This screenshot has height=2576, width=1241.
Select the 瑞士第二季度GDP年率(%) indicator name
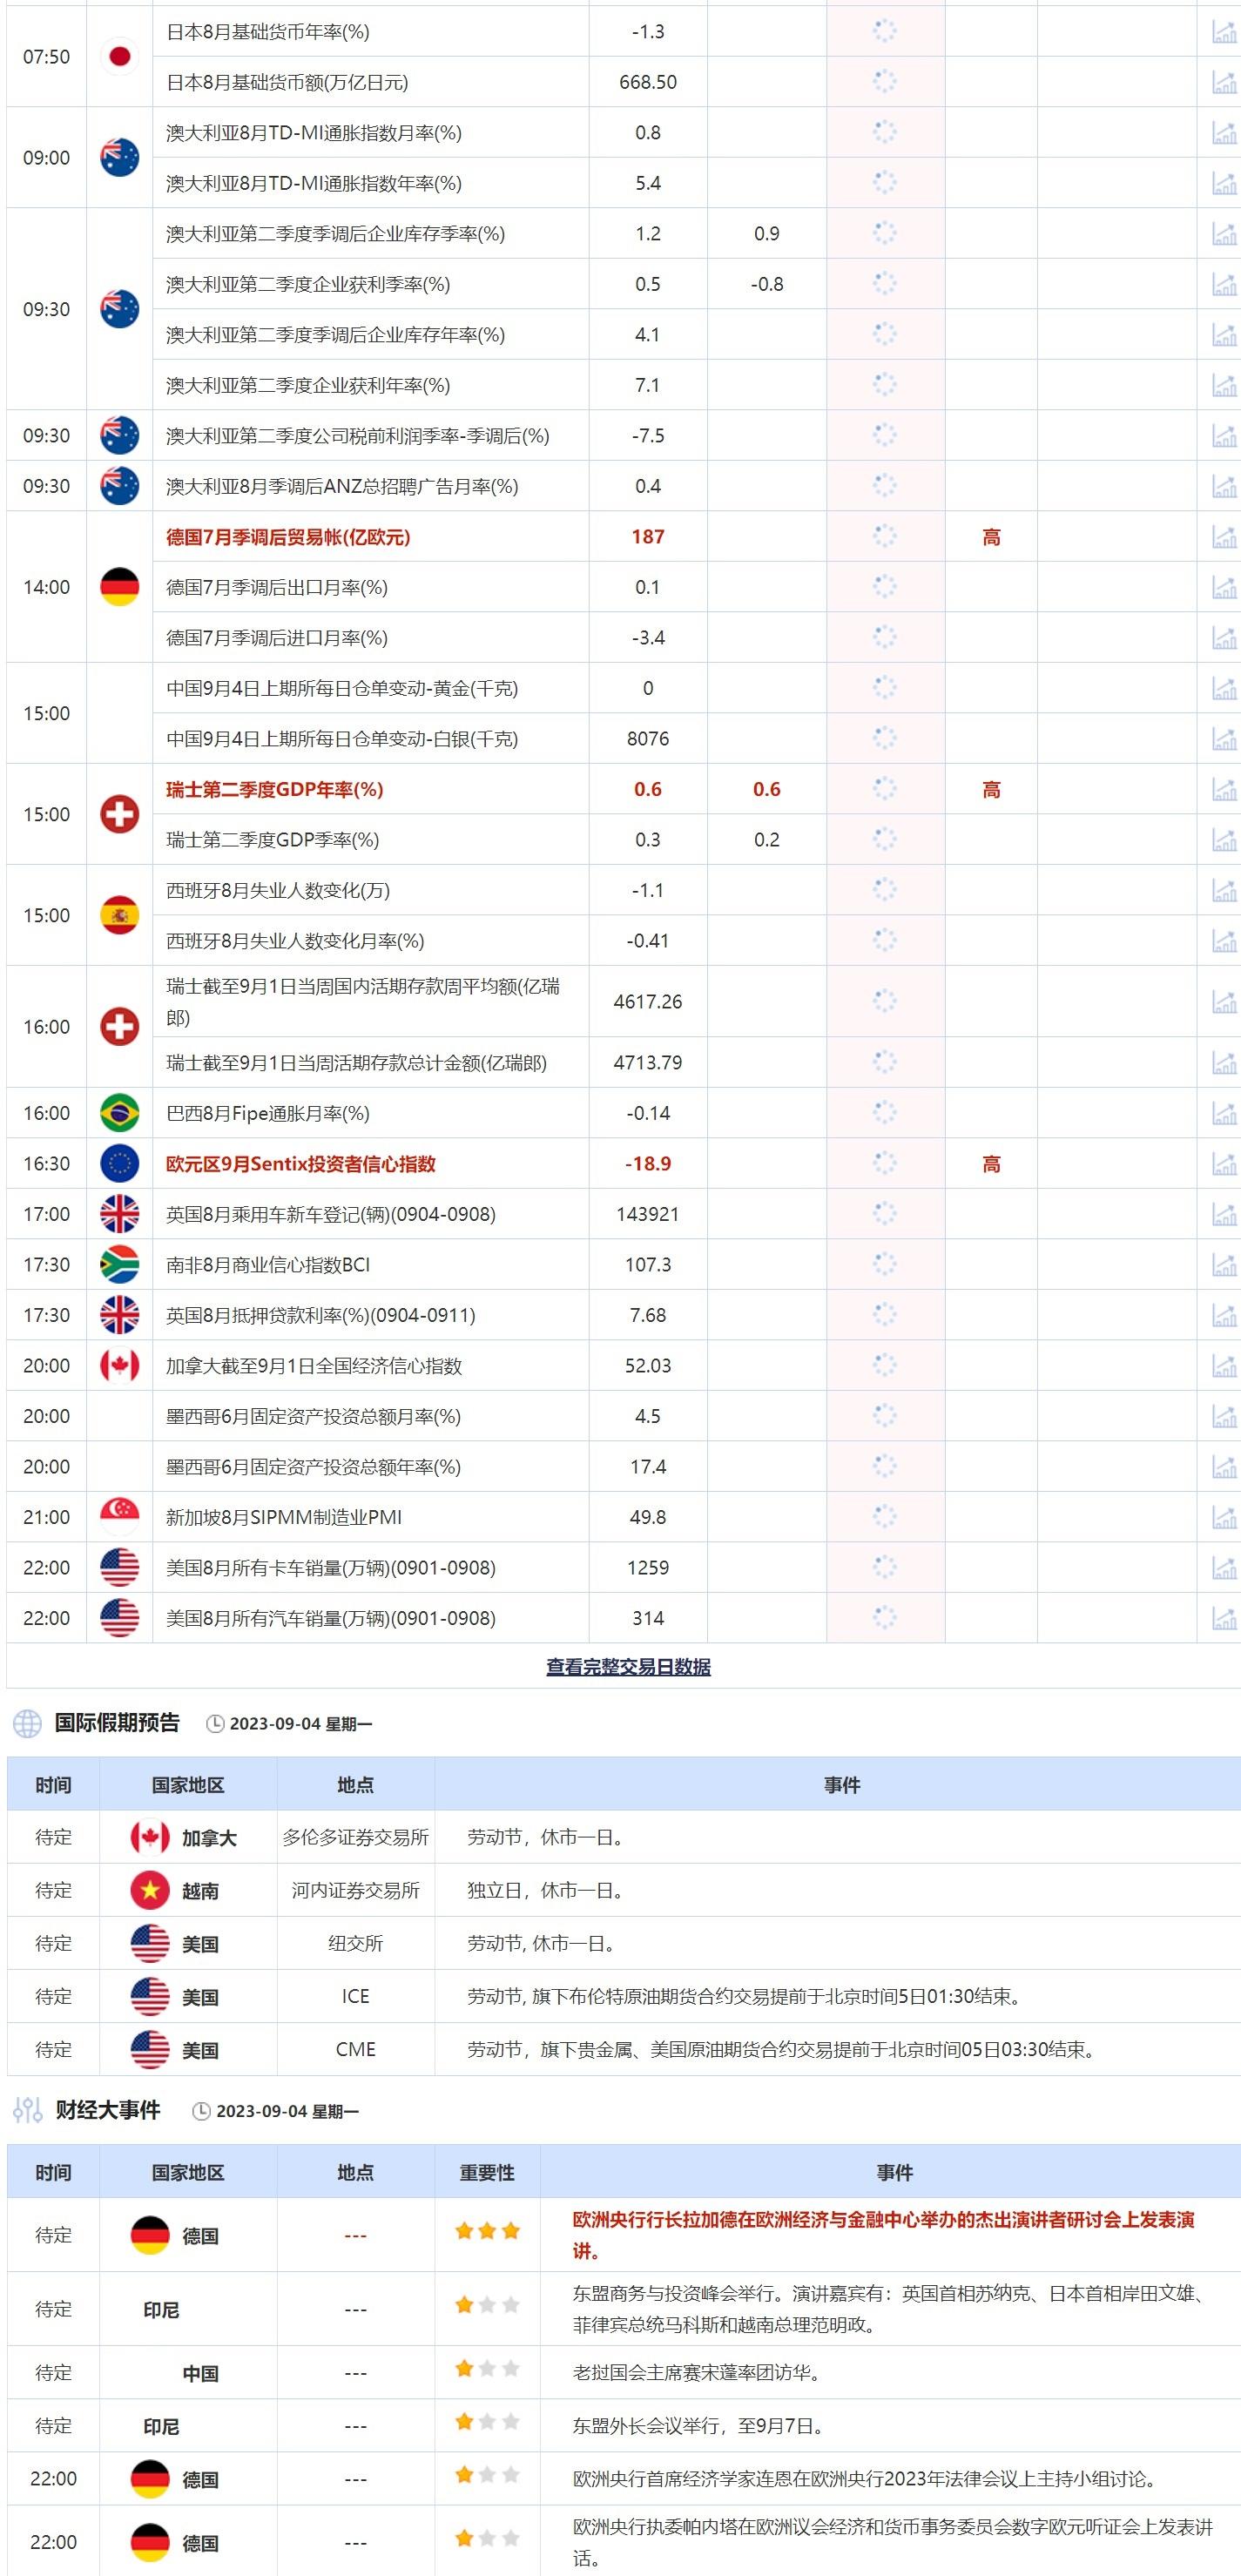point(274,790)
